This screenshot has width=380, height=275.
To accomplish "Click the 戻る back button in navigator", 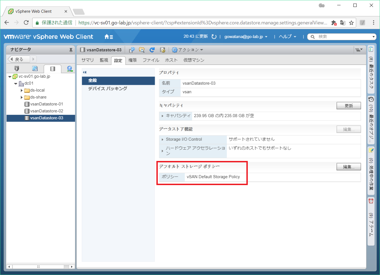I will coord(19,59).
